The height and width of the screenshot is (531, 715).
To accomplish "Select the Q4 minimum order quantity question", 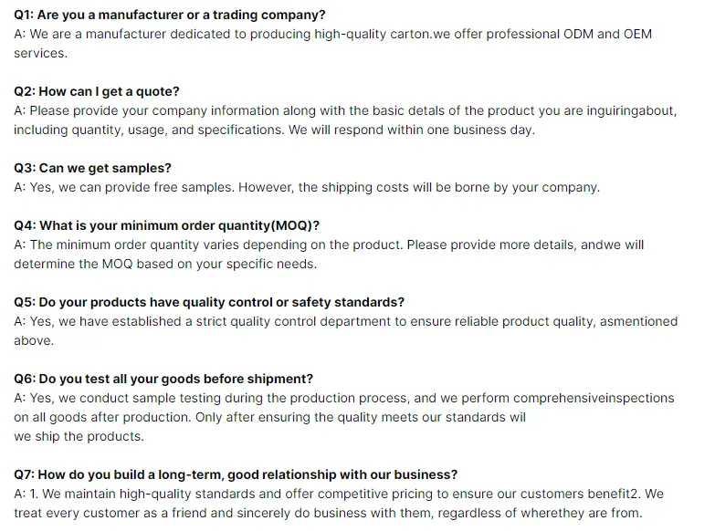I will coord(166,225).
